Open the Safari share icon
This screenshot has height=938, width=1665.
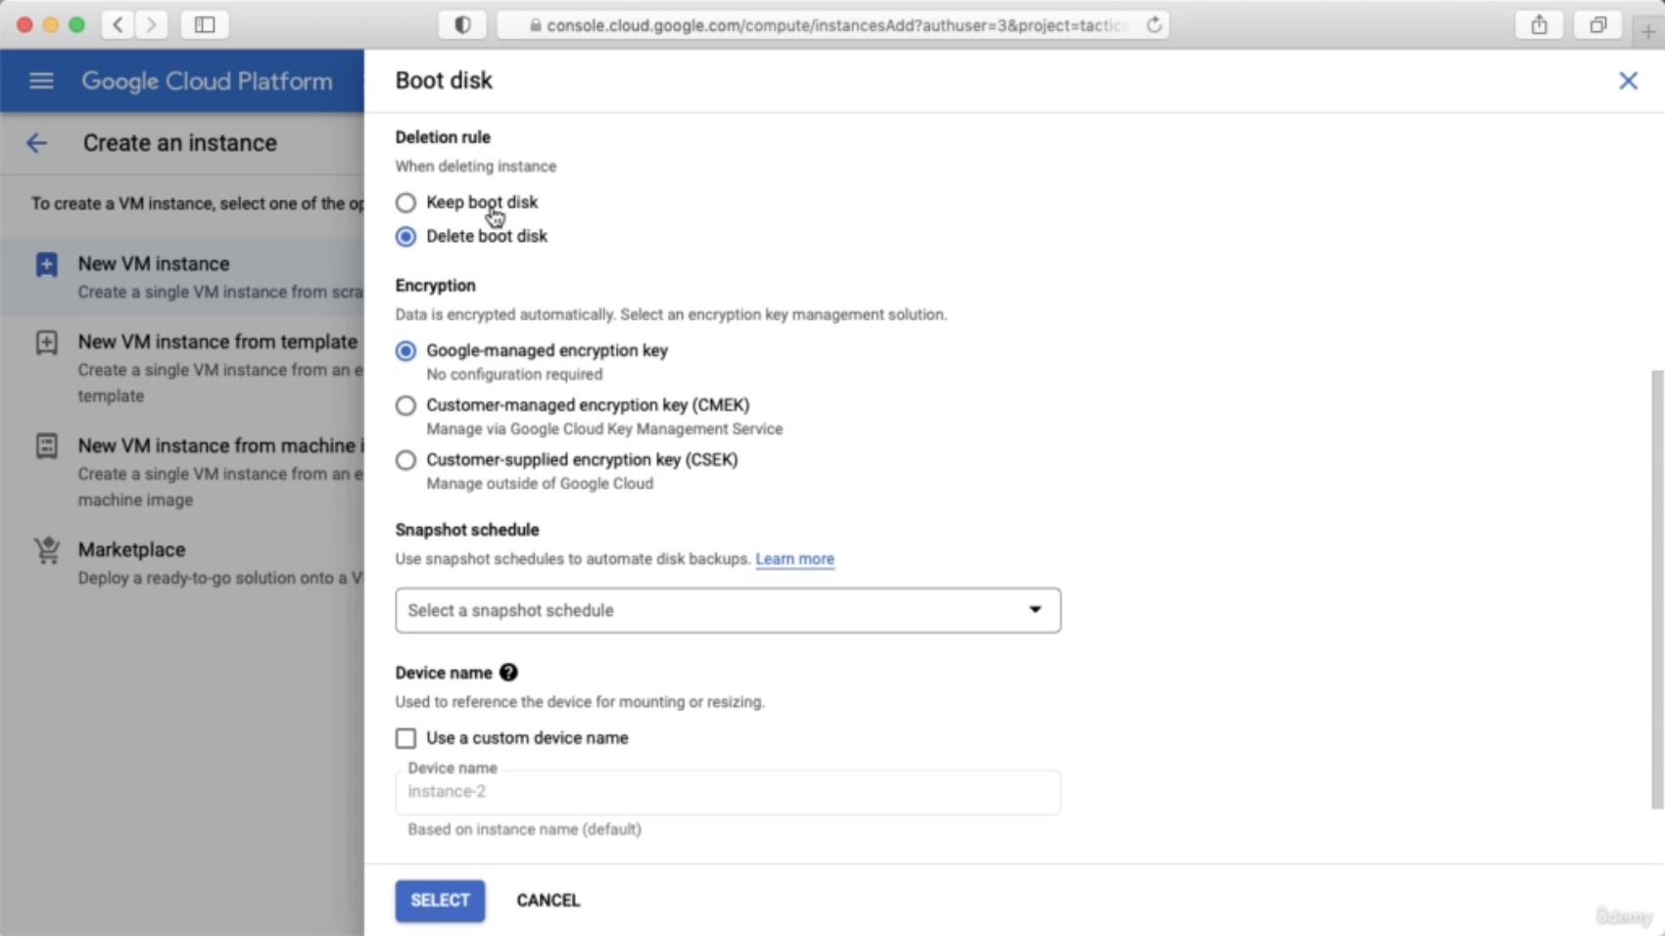(1540, 25)
